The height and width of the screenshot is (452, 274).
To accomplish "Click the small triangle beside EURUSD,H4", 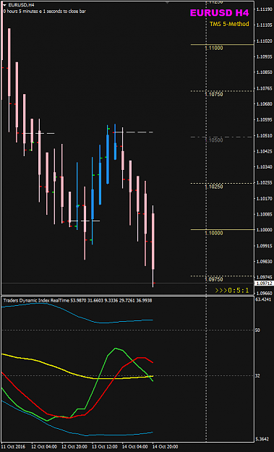I will click(4, 5).
